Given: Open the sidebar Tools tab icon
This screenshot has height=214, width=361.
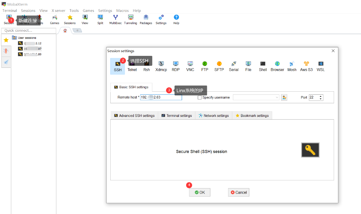Looking at the screenshot, I should click(x=6, y=51).
